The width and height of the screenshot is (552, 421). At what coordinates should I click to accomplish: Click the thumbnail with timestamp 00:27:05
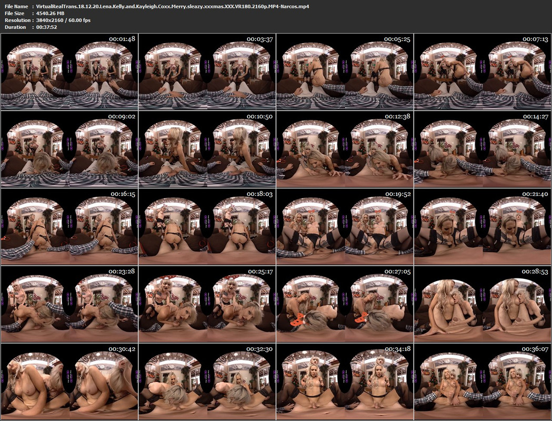(345, 305)
